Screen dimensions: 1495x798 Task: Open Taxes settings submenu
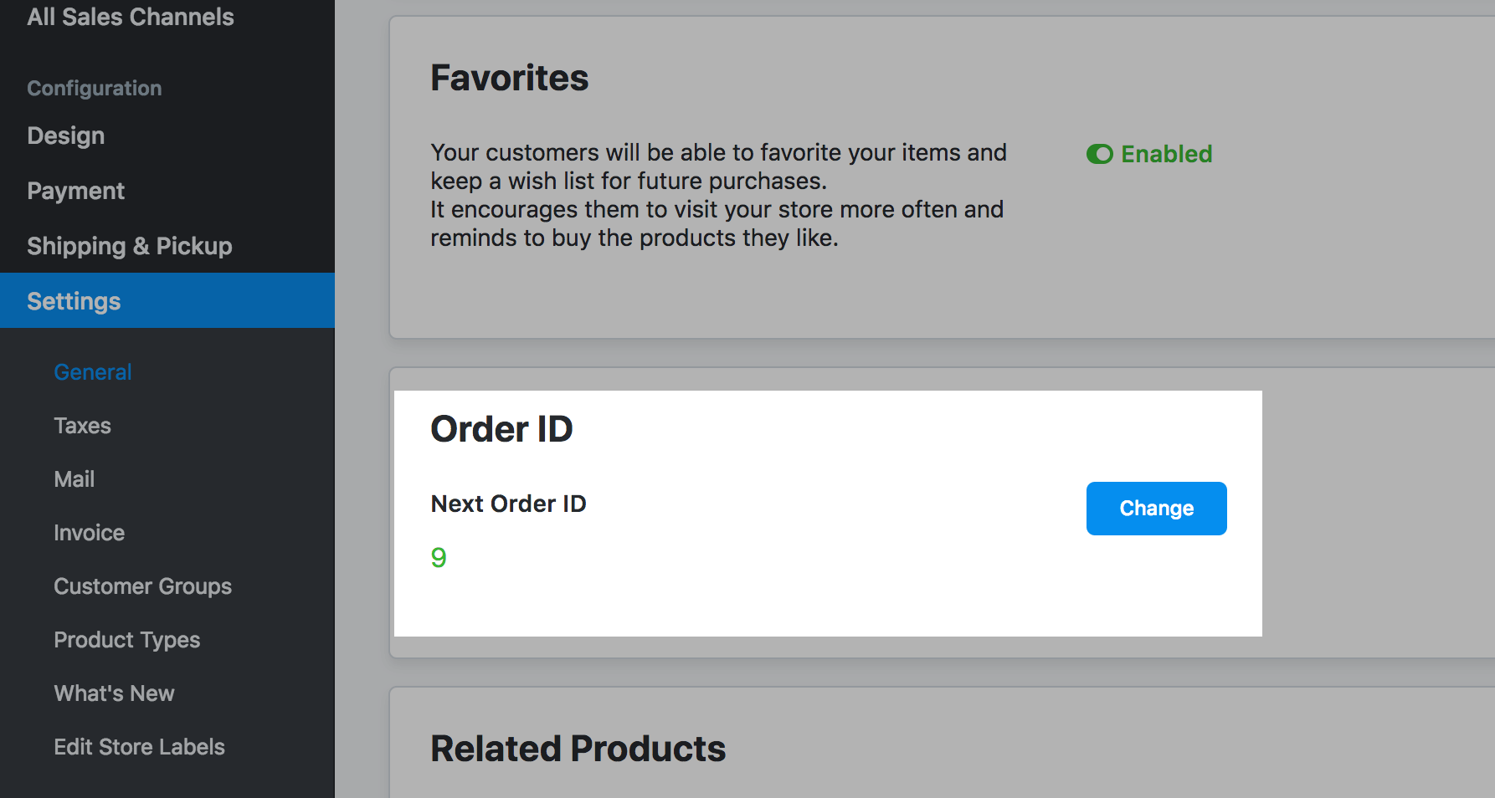[x=83, y=426]
